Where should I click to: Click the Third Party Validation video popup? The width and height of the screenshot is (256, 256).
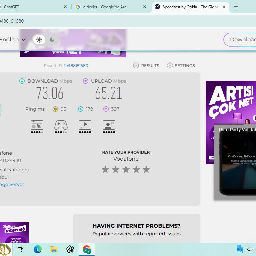pos(235,162)
